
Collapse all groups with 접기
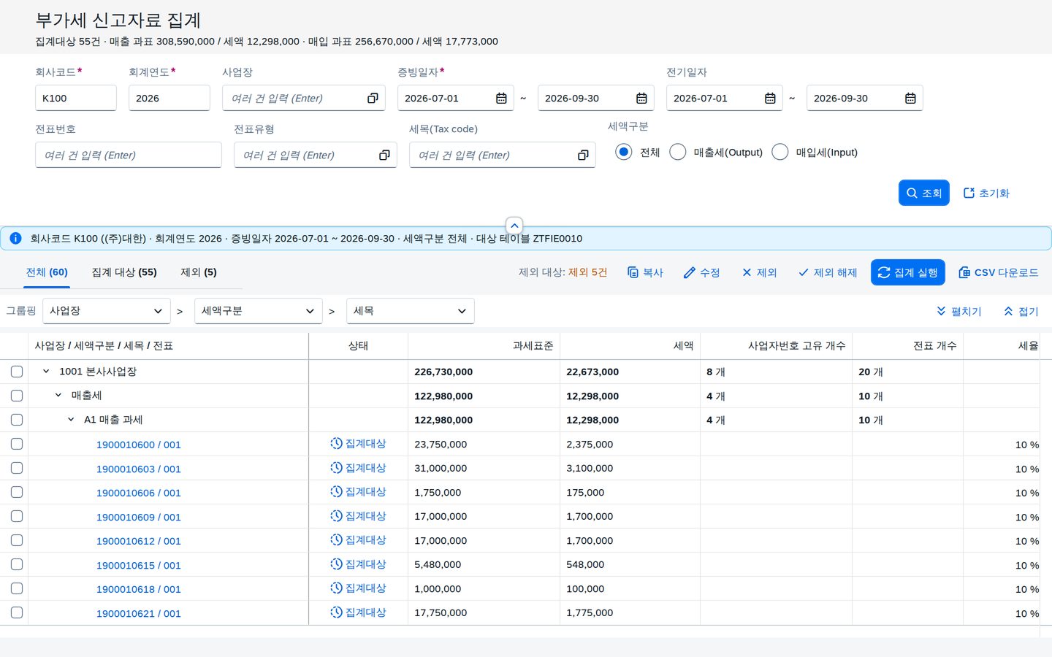point(1021,311)
